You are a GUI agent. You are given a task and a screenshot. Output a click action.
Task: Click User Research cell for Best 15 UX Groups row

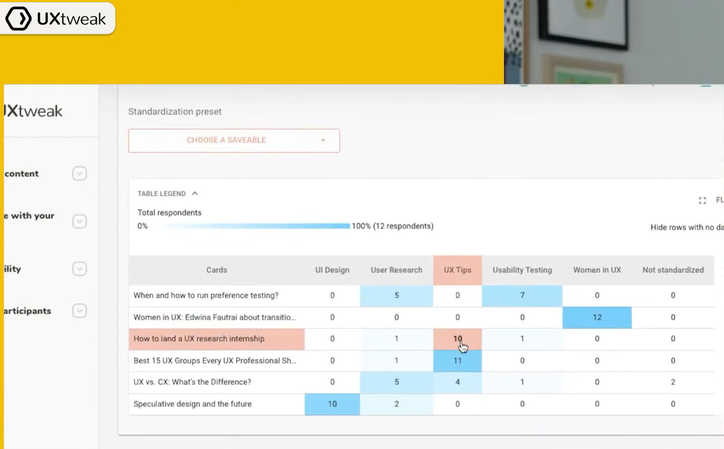pos(397,361)
